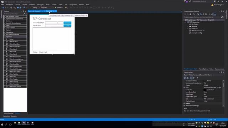Select packages.config in Solution Explorer
Image resolution: width=228 pixels, height=128 pixels.
pos(197,33)
